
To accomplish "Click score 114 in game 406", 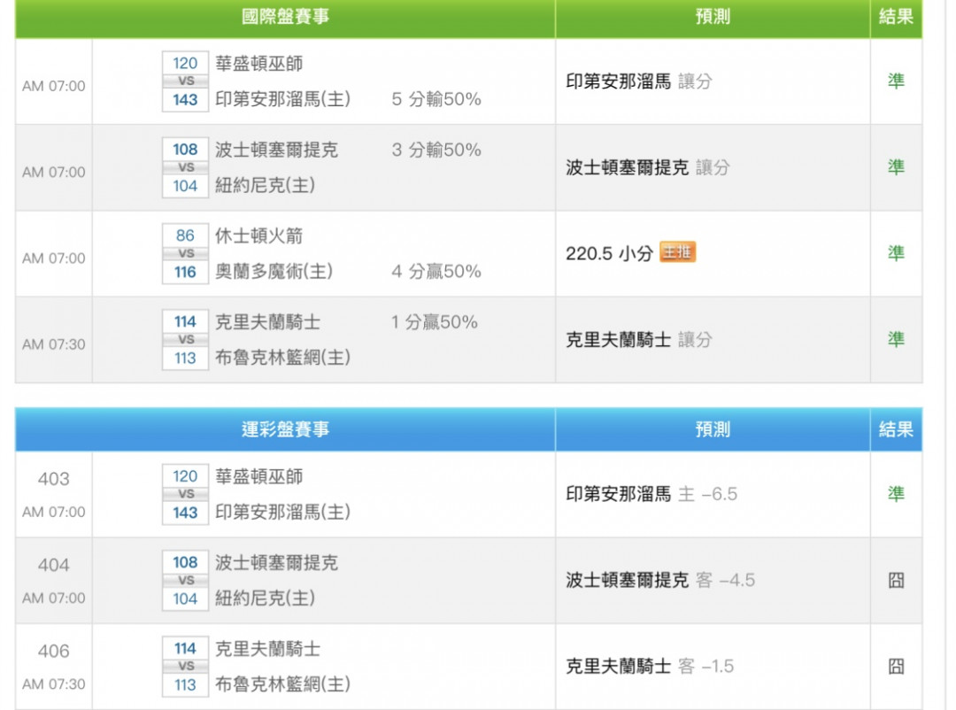I will (185, 648).
